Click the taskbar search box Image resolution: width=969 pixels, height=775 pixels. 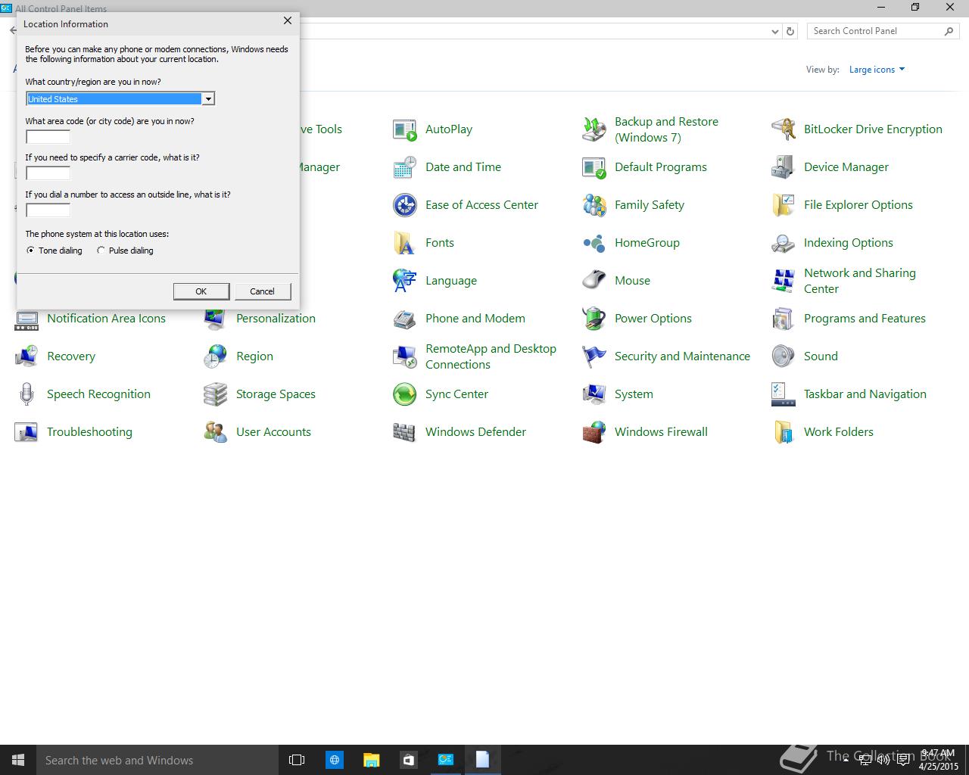pos(157,760)
